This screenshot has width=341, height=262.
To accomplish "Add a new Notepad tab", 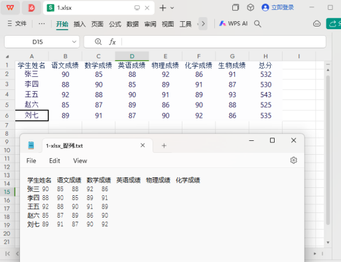I will [x=164, y=146].
